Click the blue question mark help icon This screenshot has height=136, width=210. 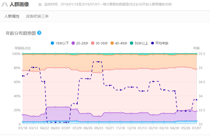tap(39, 33)
